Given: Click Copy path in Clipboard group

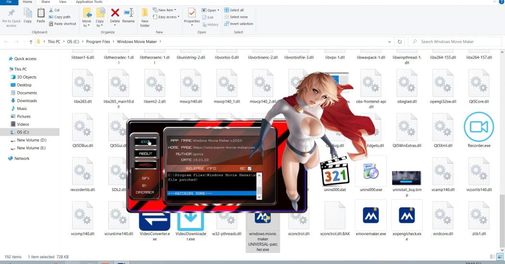Looking at the screenshot, I should point(60,17).
